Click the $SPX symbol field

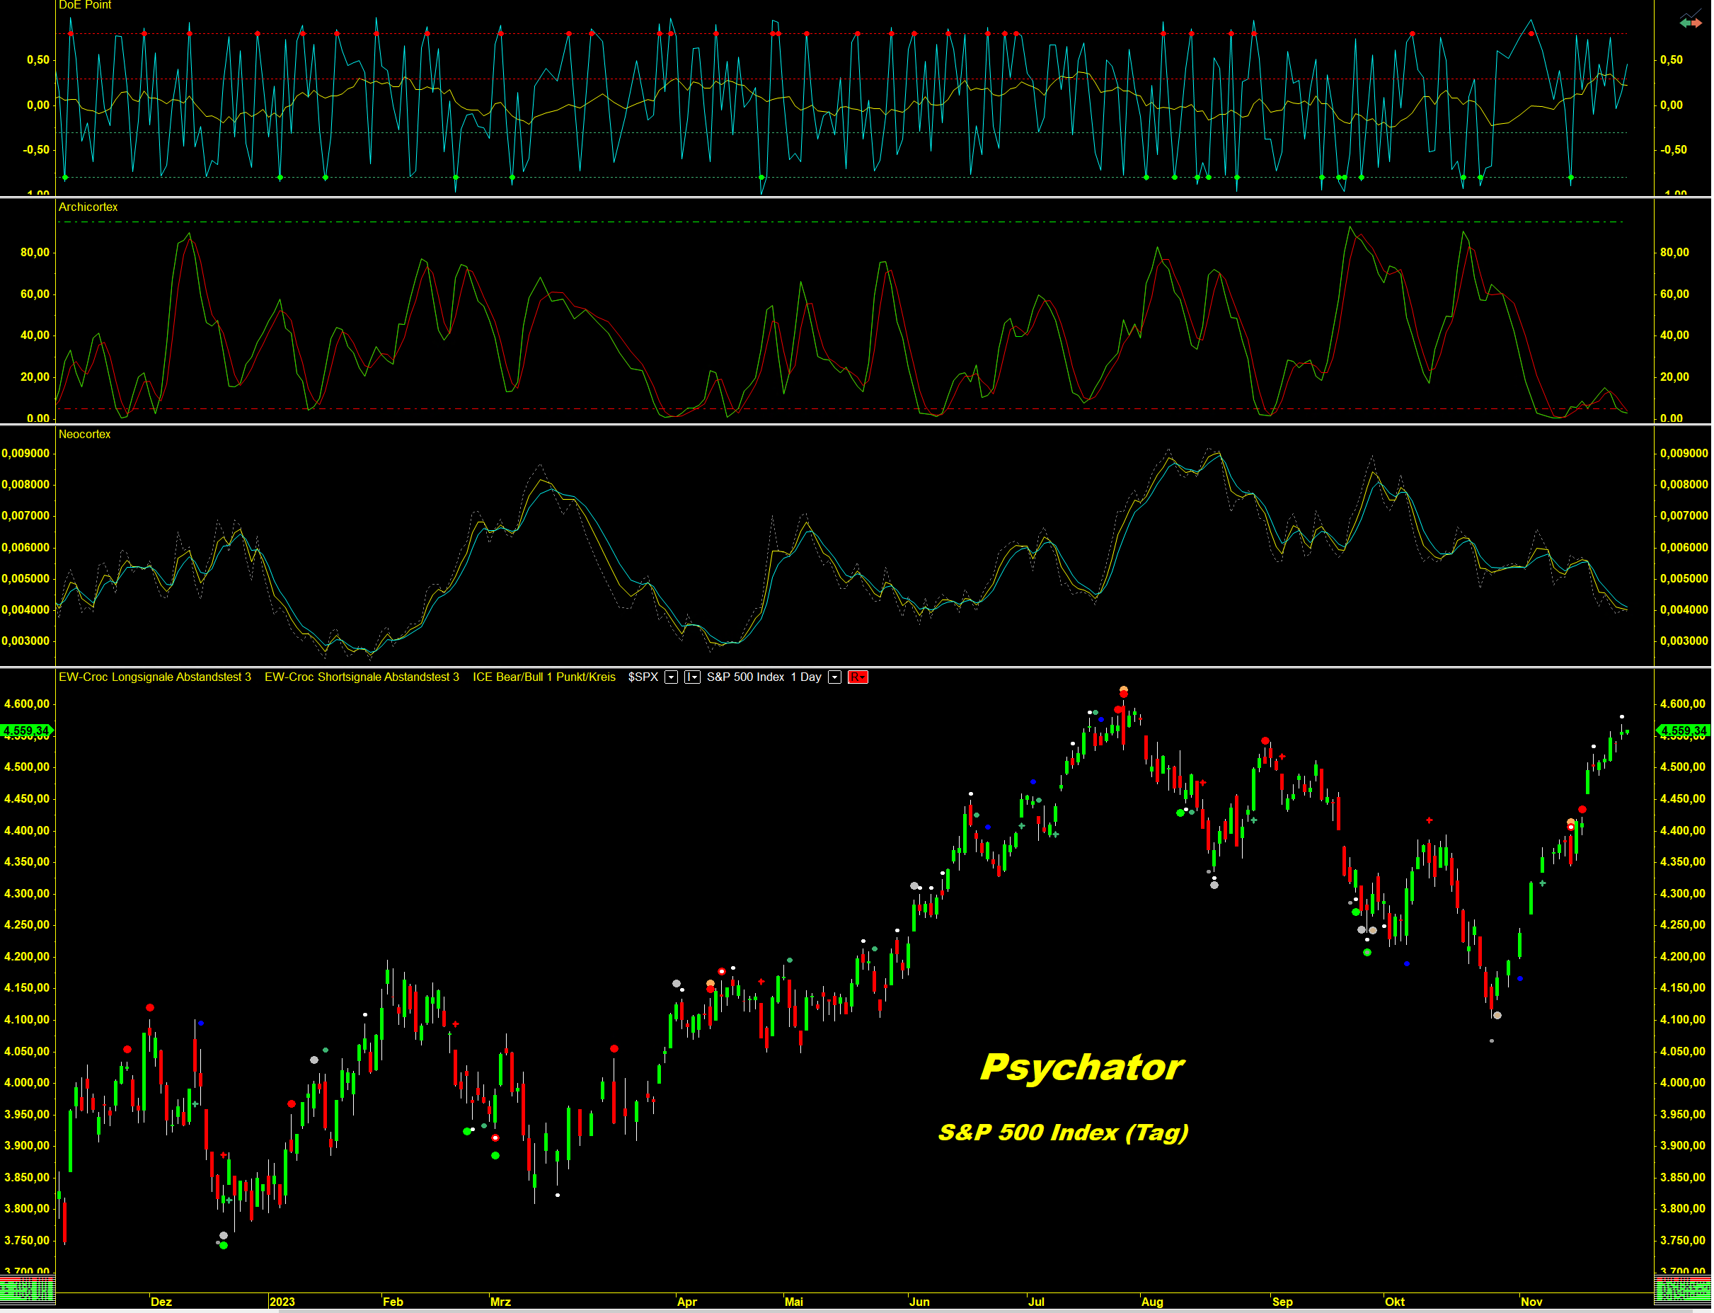click(643, 677)
